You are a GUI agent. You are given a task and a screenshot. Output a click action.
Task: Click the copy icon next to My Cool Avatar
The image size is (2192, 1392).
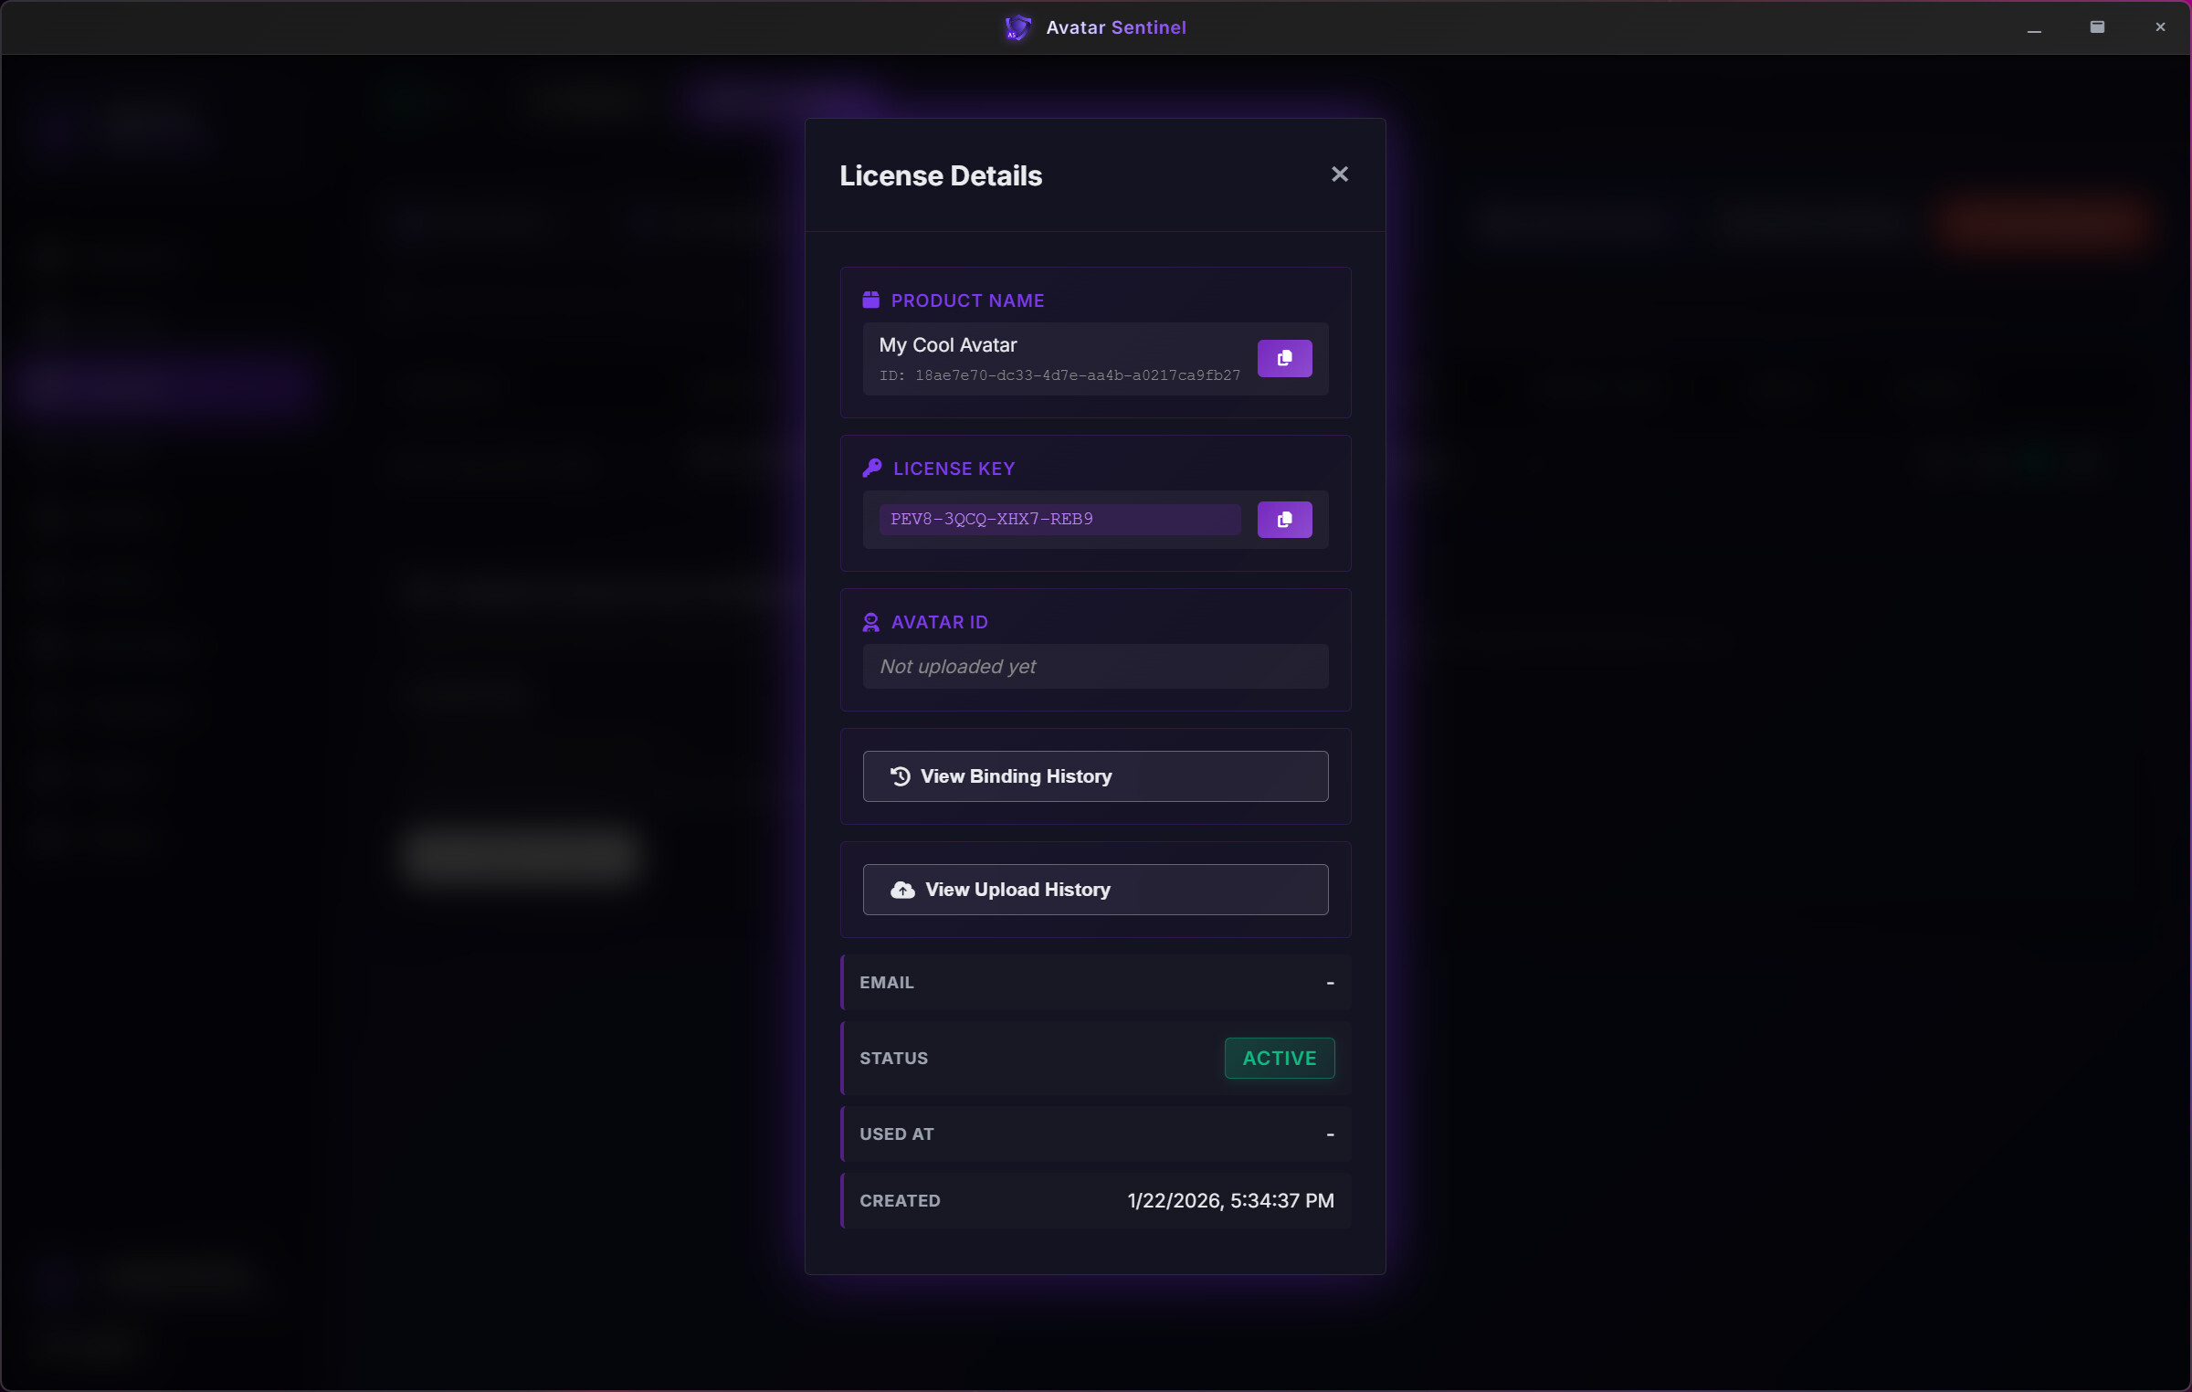tap(1284, 358)
